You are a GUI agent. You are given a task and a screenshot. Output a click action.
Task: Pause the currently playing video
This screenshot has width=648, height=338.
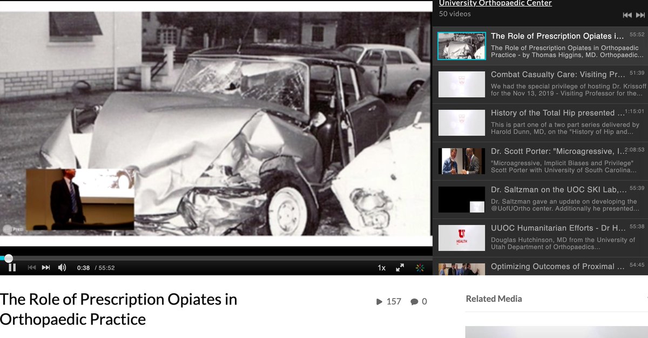pos(12,267)
